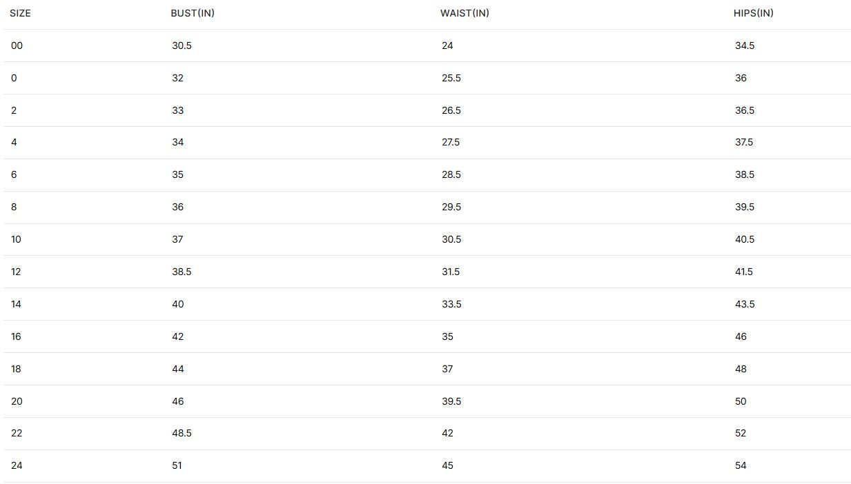The height and width of the screenshot is (484, 851).
Task: Click the SIZE column header
Action: pos(20,13)
